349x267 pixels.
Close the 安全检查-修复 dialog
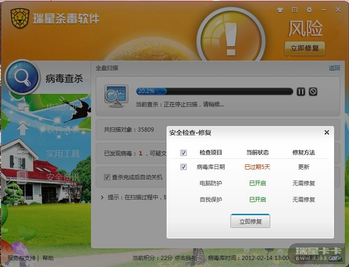pyautogui.click(x=327, y=133)
